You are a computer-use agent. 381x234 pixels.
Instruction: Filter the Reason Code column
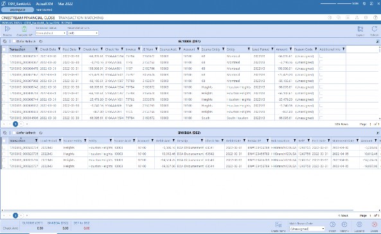tap(315, 49)
